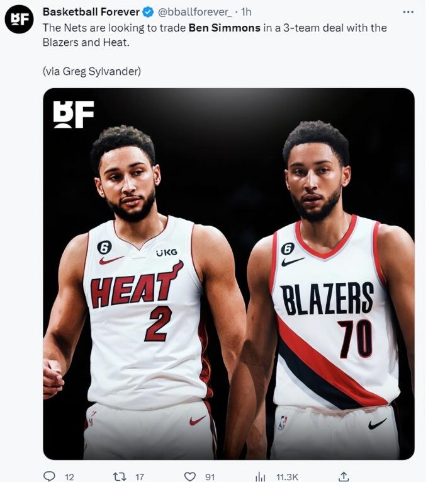433x482 pixels.
Task: Click the blue verified checkmark badge
Action: [149, 12]
